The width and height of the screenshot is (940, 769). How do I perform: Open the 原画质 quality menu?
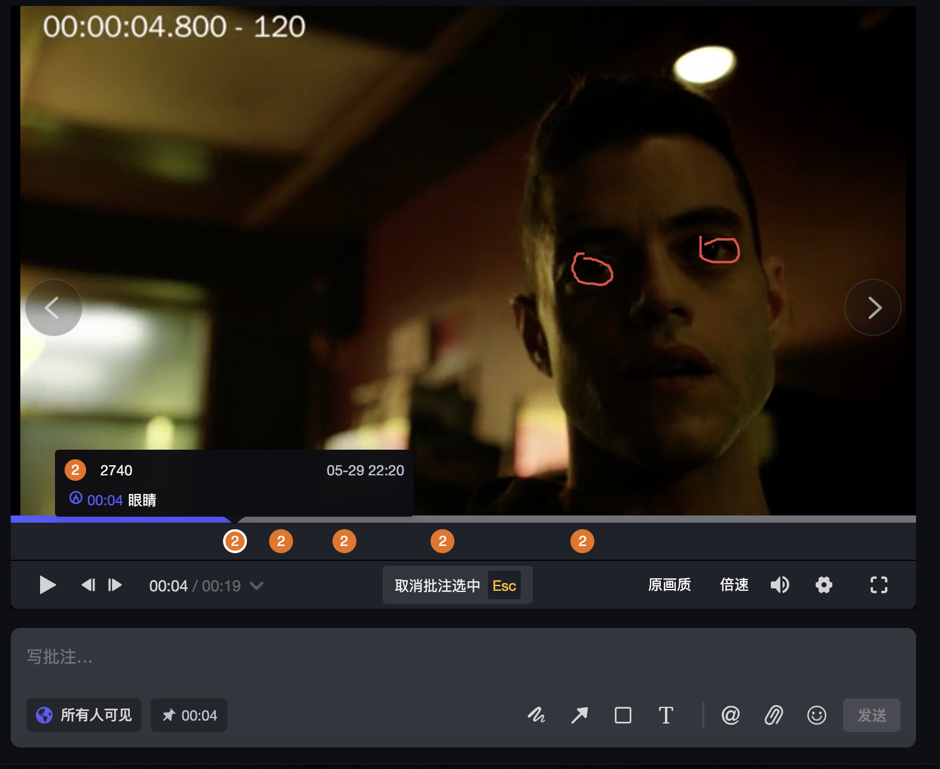click(670, 585)
